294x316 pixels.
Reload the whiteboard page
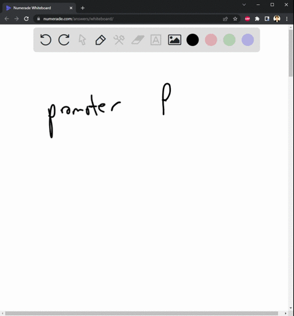tap(26, 19)
